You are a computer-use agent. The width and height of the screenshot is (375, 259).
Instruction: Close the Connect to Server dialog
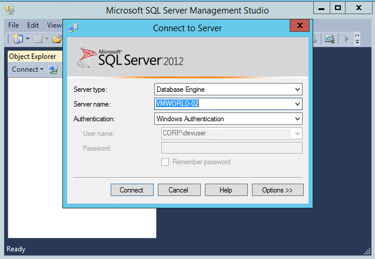tap(300, 25)
